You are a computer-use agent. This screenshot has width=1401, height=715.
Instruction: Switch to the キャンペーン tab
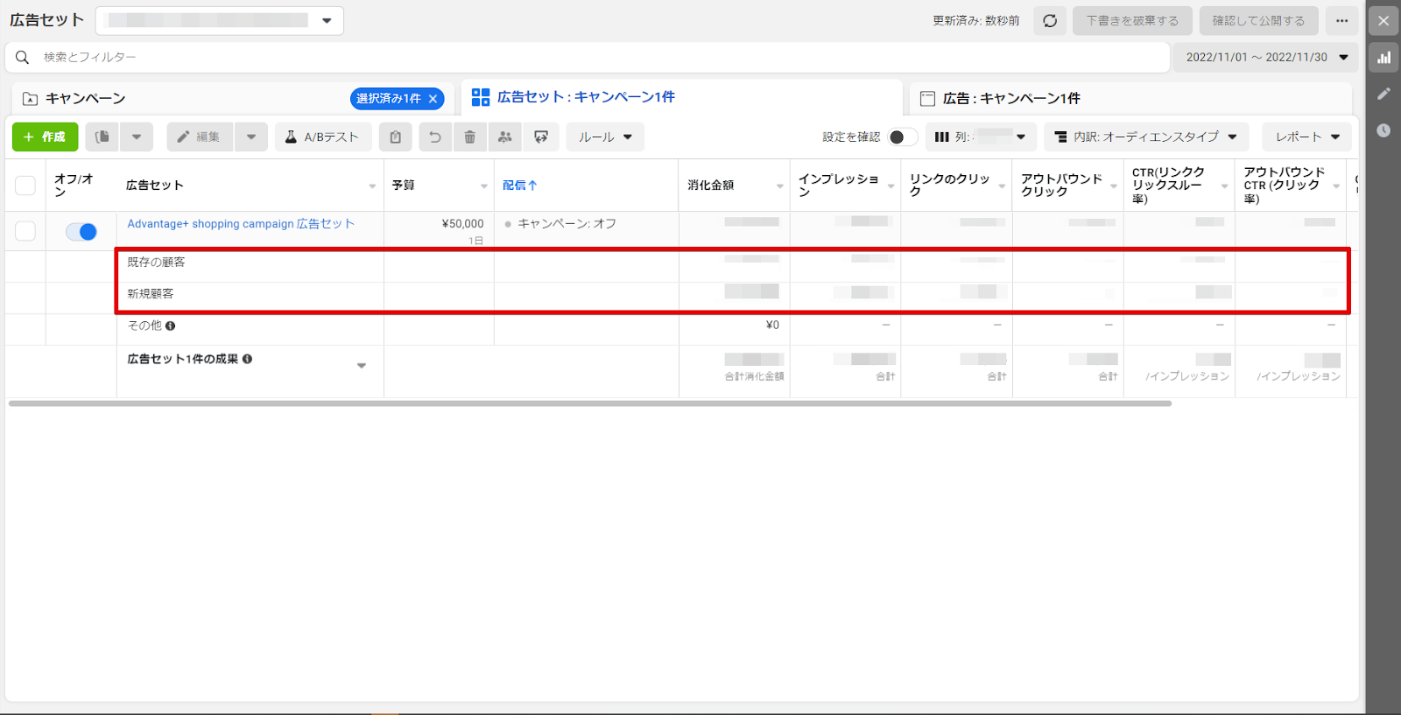pos(86,99)
